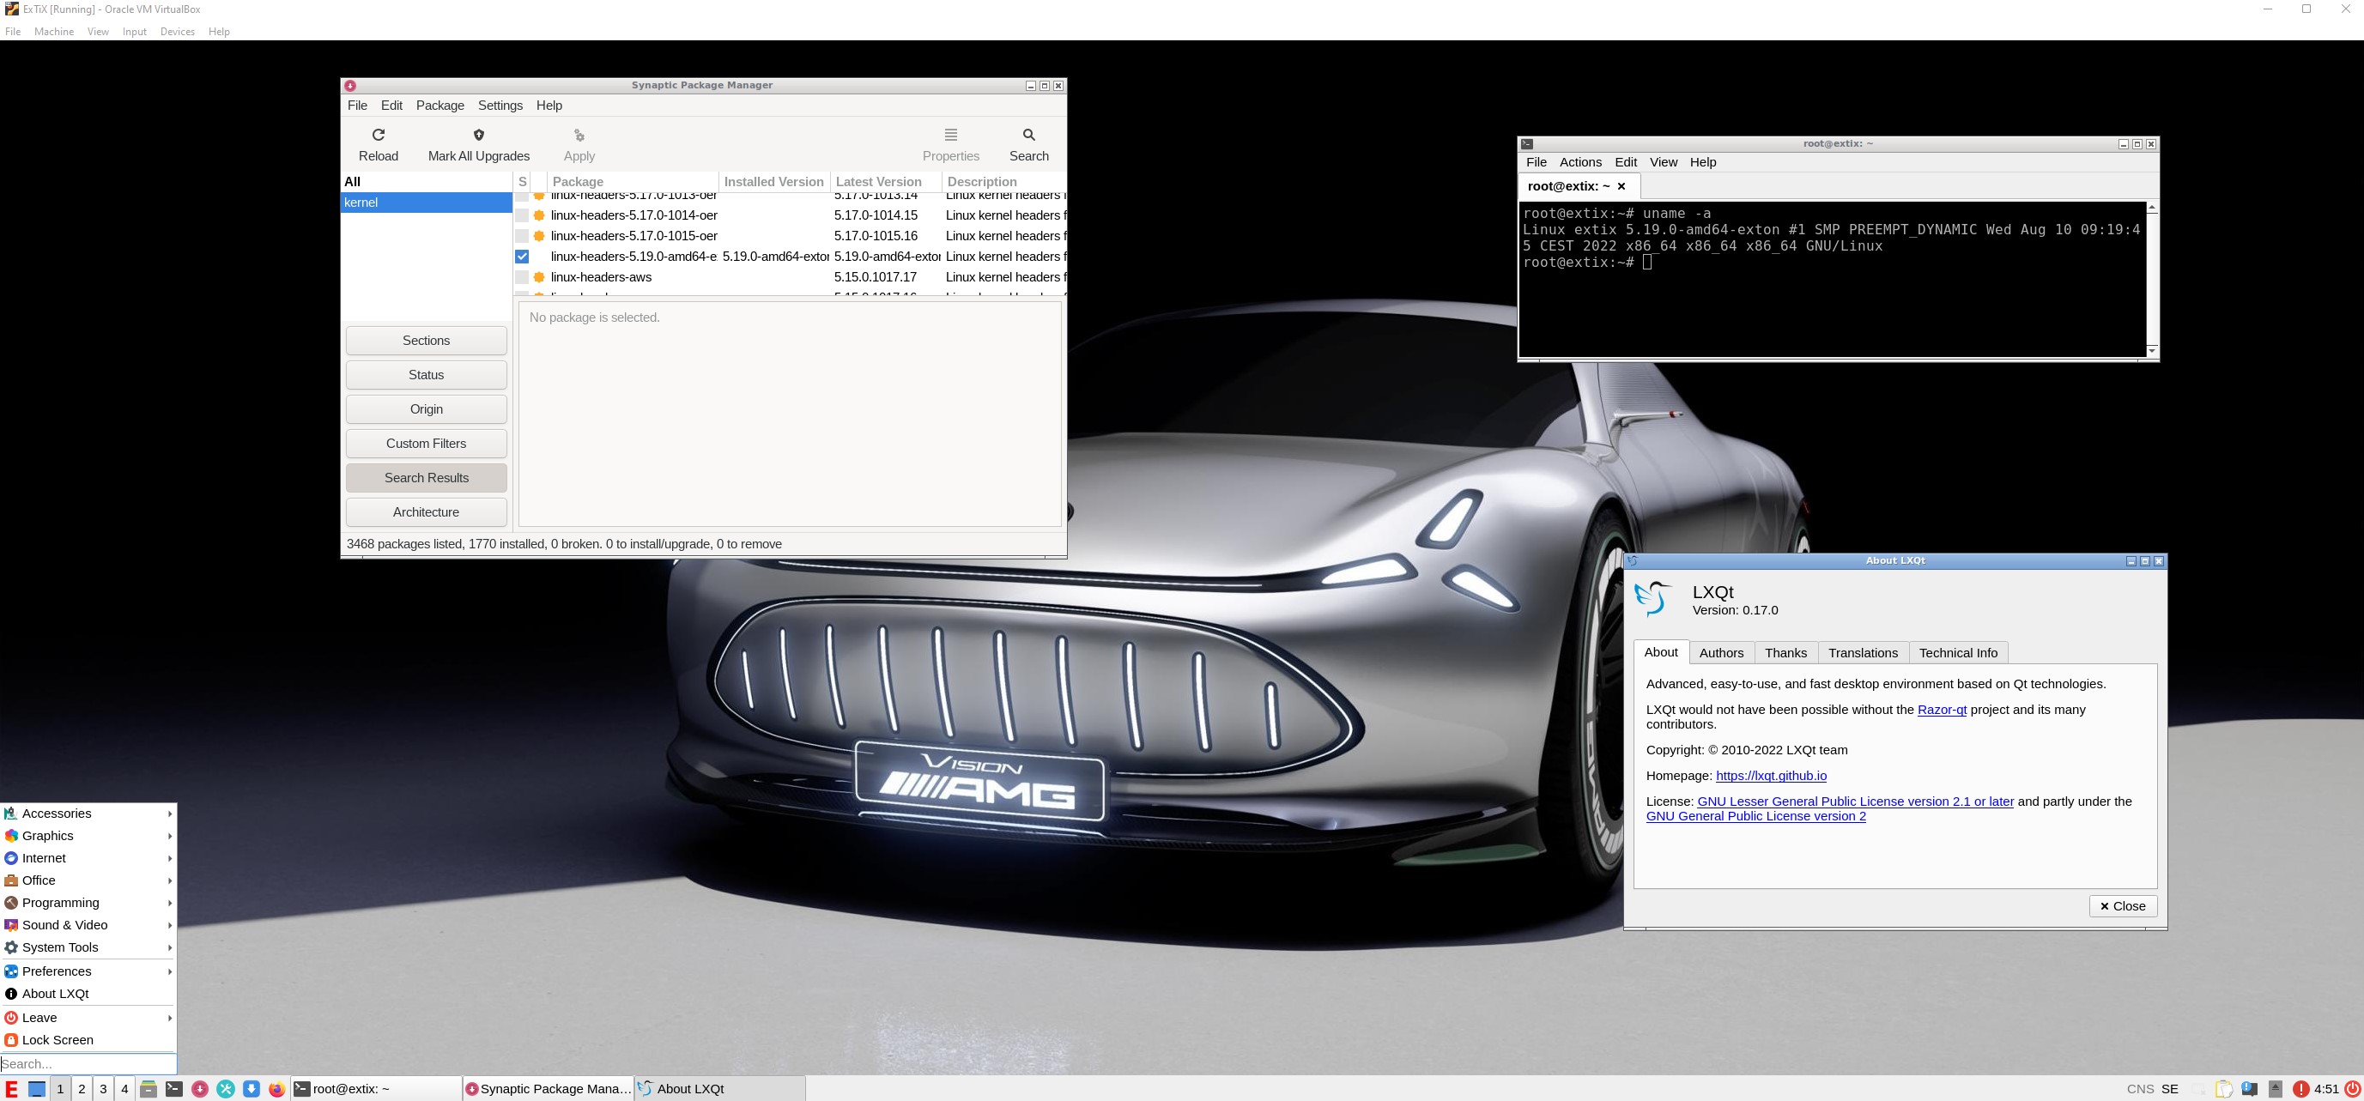Viewport: 2364px width, 1101px height.
Task: Expand the Office submenu
Action: tap(88, 880)
